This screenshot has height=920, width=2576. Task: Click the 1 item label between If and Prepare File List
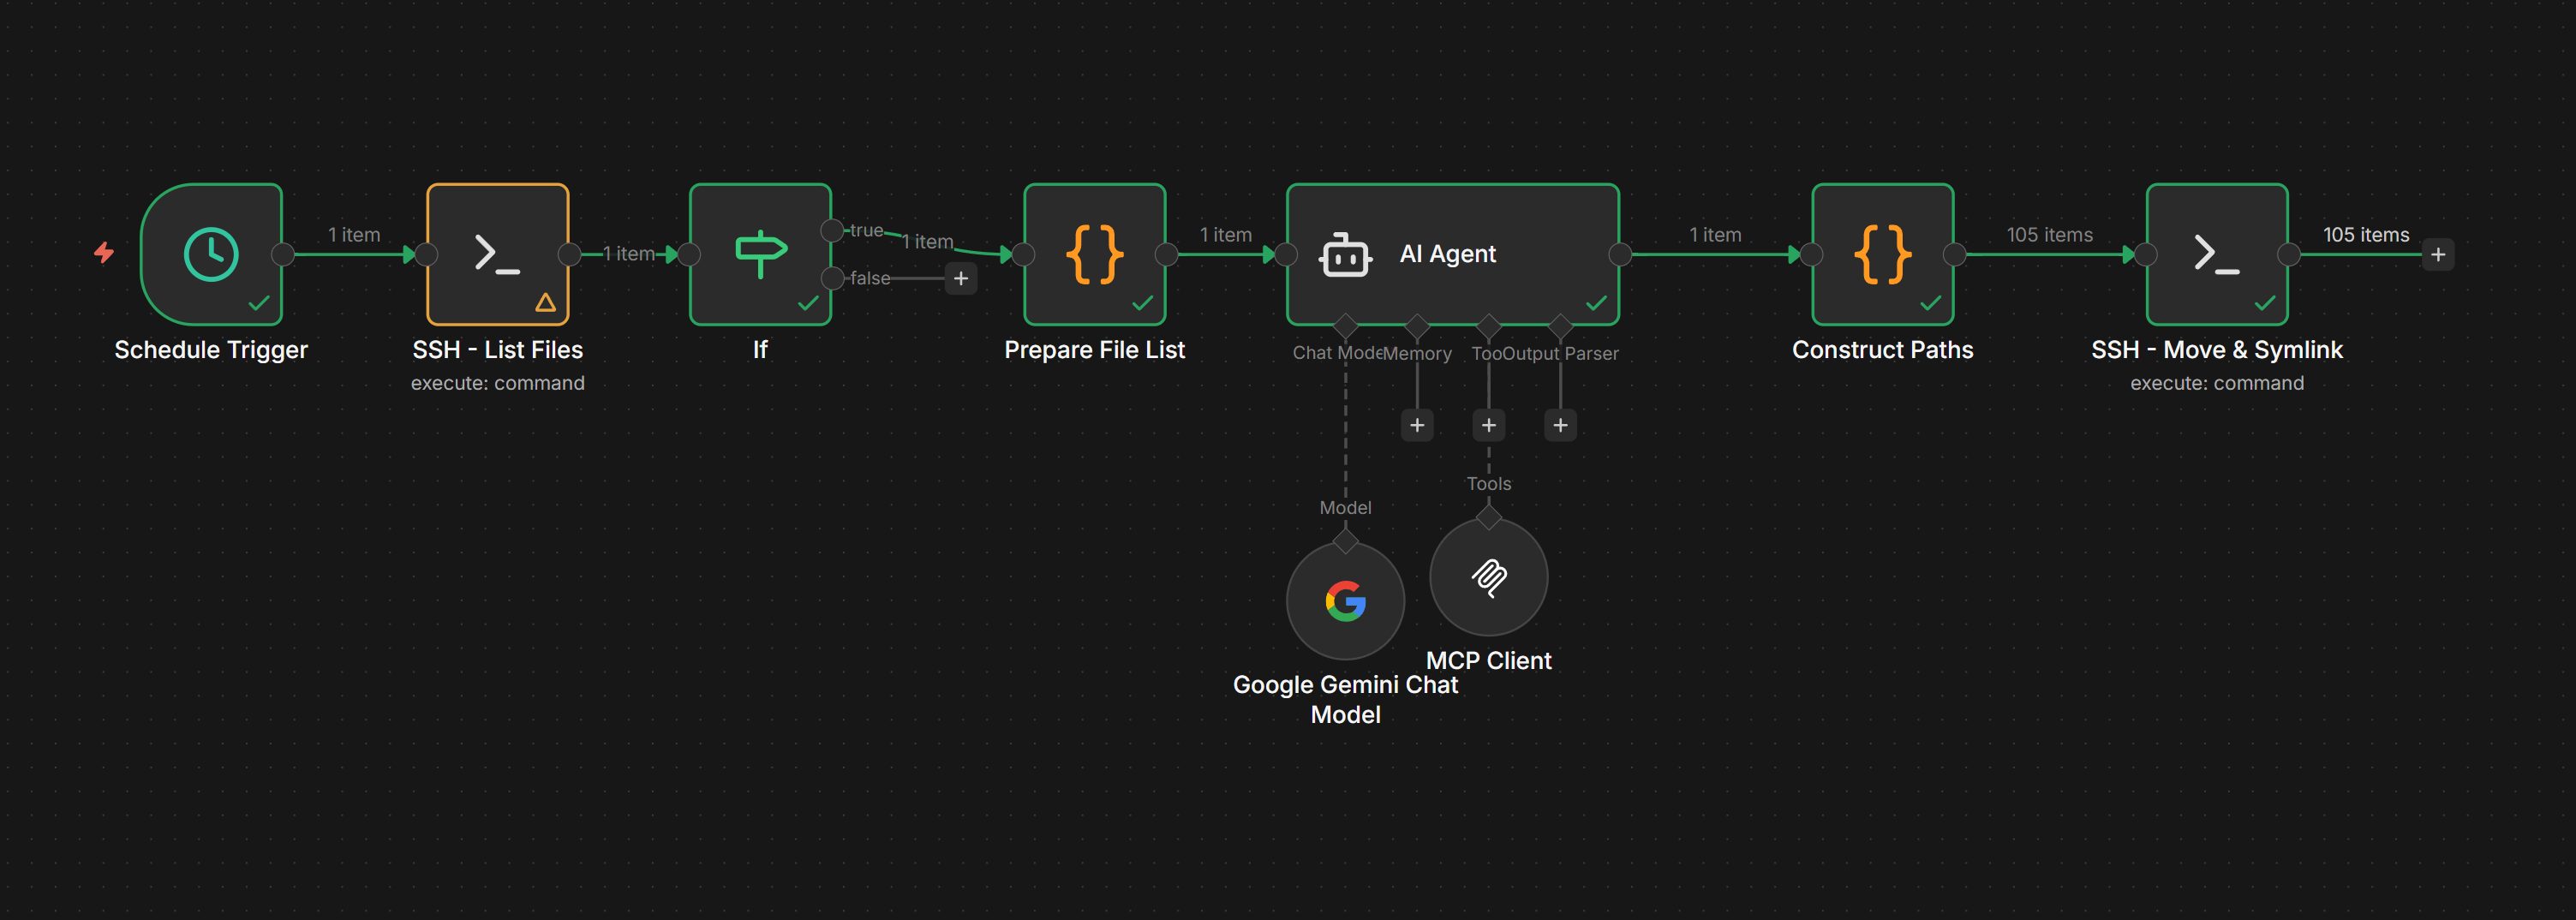coord(928,240)
